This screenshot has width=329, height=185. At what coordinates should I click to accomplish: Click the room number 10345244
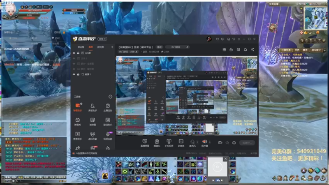[x=153, y=52]
